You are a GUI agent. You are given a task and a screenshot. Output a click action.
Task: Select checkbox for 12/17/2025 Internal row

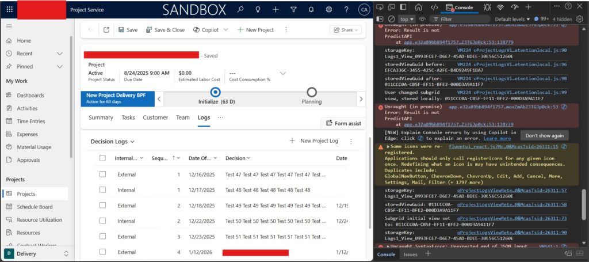[x=102, y=189]
